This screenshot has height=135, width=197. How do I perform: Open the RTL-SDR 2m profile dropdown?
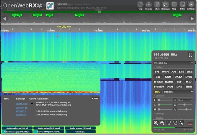pyautogui.click(x=173, y=63)
